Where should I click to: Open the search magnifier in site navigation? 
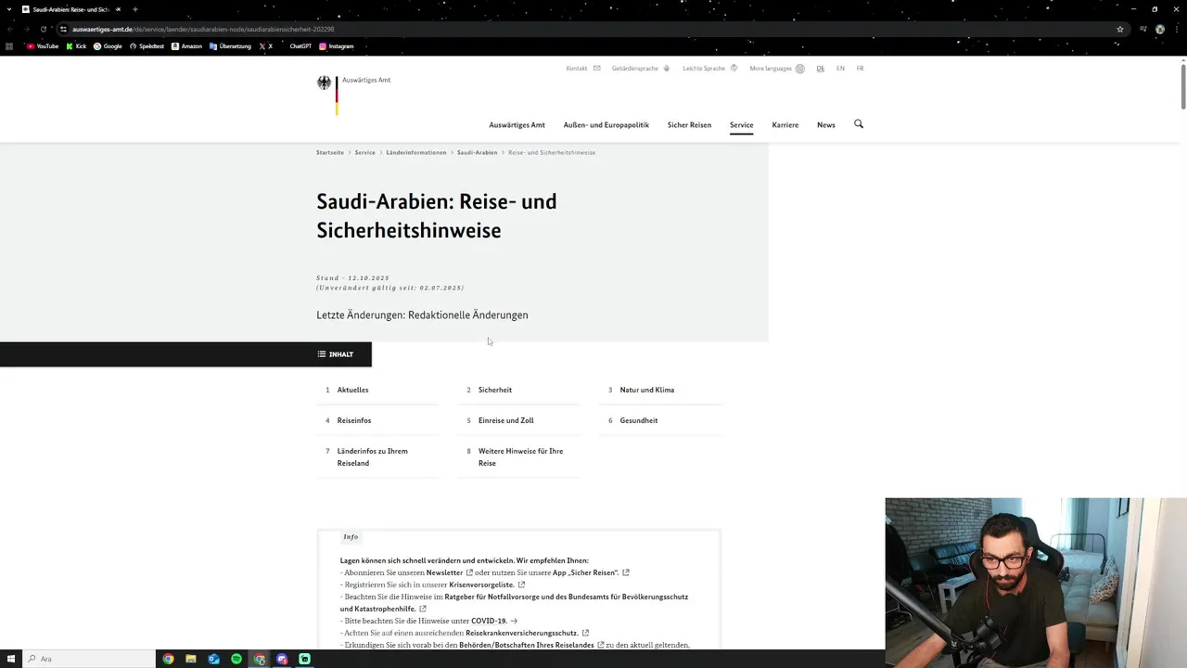859,124
